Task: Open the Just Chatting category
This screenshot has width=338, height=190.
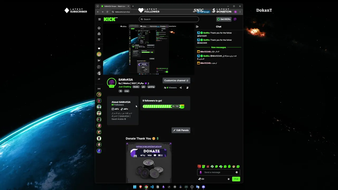Action: click(x=125, y=87)
